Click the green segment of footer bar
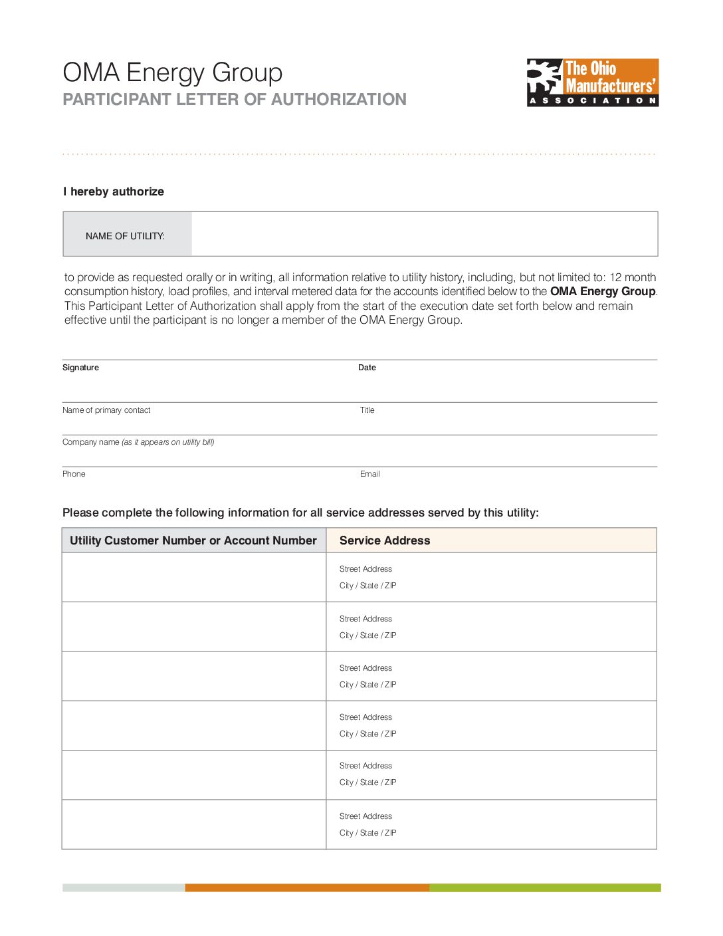 coord(545,887)
